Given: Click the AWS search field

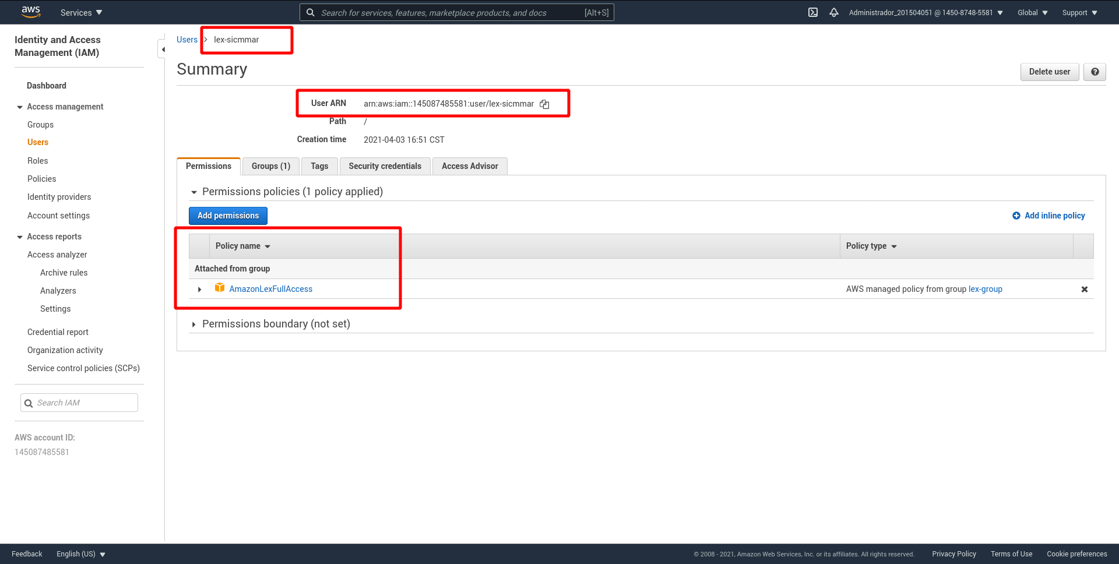Looking at the screenshot, I should pos(456,12).
